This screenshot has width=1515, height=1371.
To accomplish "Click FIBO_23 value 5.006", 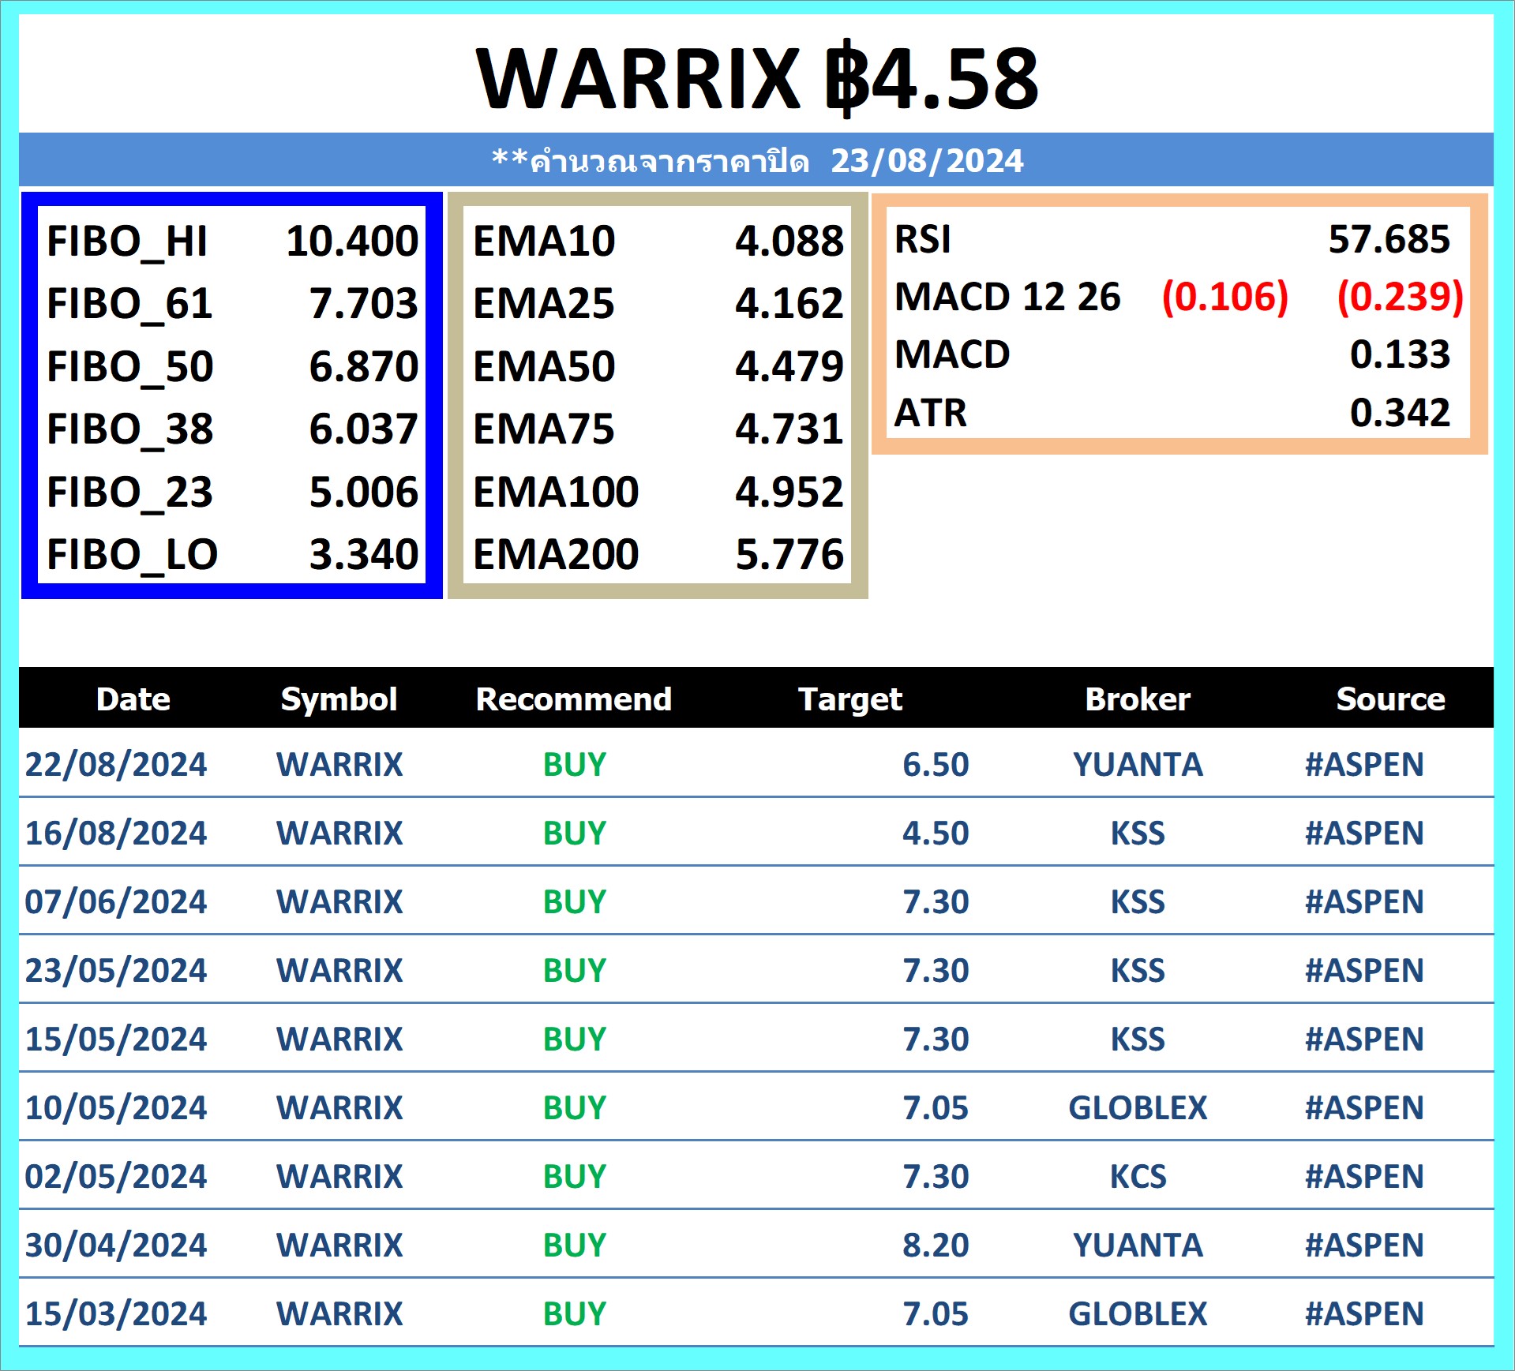I will pyautogui.click(x=363, y=493).
